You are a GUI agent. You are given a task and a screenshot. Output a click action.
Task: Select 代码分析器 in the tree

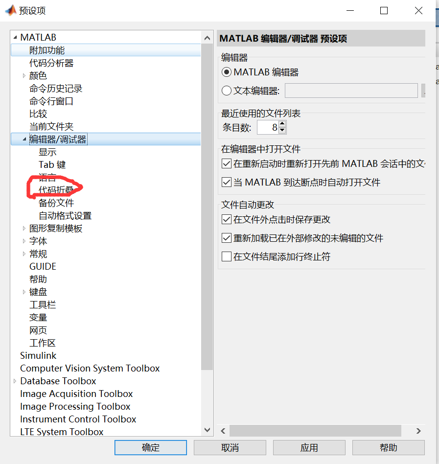[51, 63]
